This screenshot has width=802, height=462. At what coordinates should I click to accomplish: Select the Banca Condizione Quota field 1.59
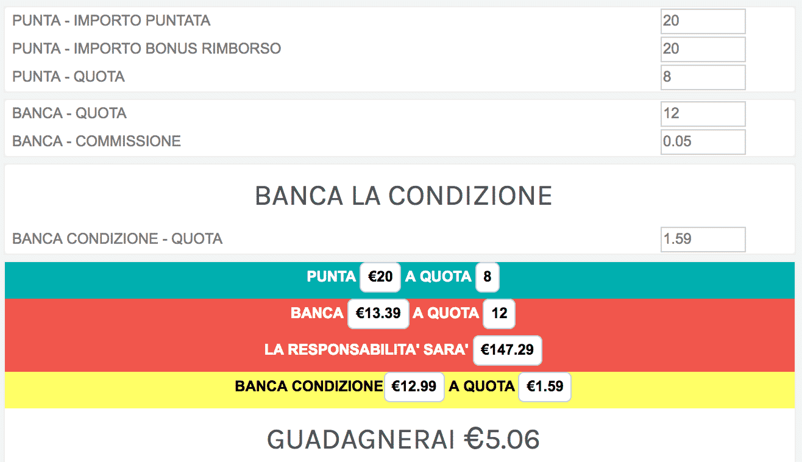click(x=703, y=240)
